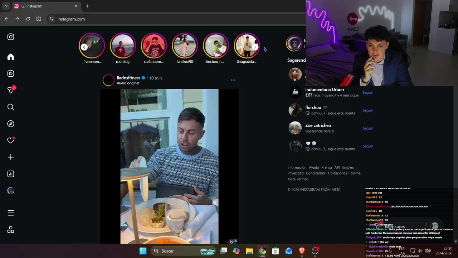This screenshot has width=458, height=258.
Task: Click 'Audio original' under lladosfitness
Action: 128,83
